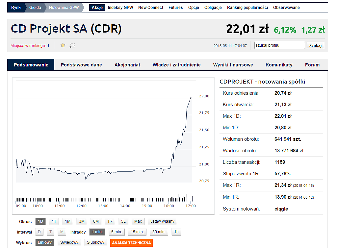The width and height of the screenshot is (337, 248).
Task: Open New Connect in the top navigation
Action: tap(151, 8)
